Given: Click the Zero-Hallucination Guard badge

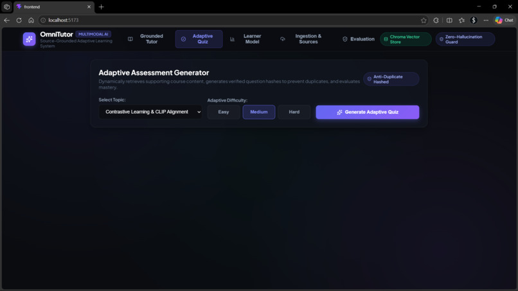Looking at the screenshot, I should 465,39.
